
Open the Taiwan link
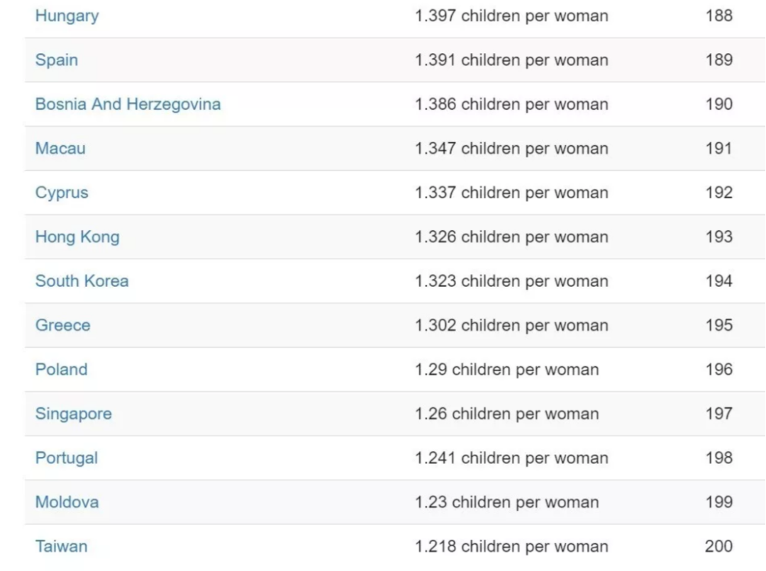[61, 546]
